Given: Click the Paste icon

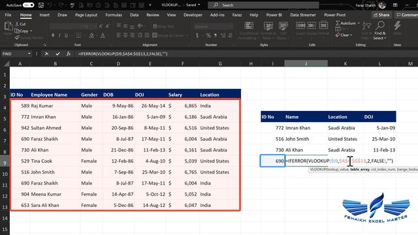Looking at the screenshot, I should (8, 26).
